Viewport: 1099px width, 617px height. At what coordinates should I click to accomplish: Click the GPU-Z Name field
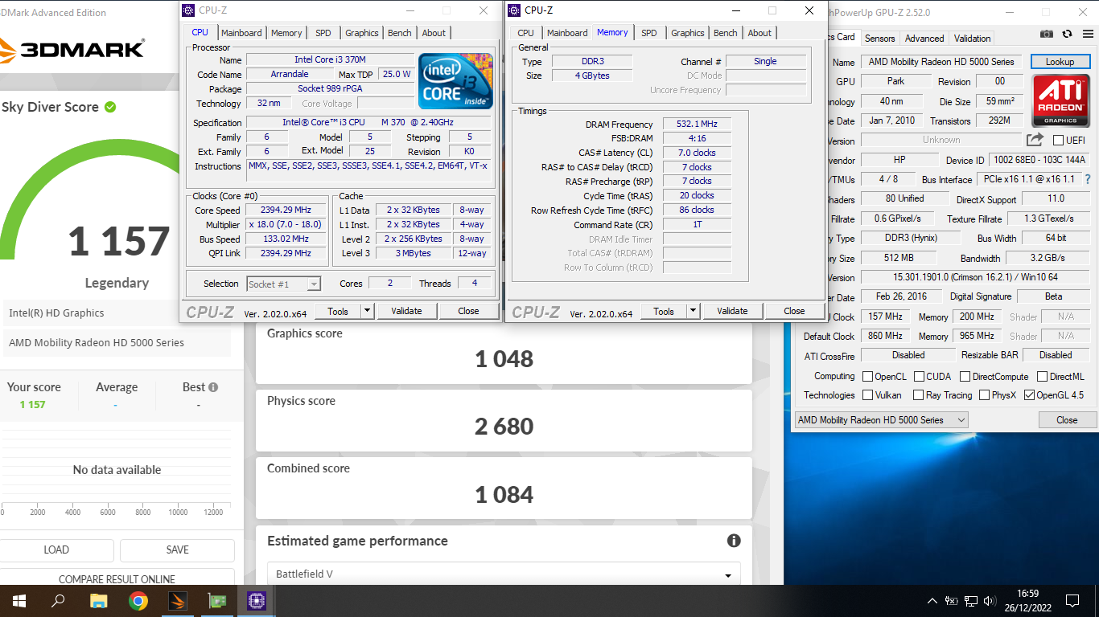tap(942, 62)
